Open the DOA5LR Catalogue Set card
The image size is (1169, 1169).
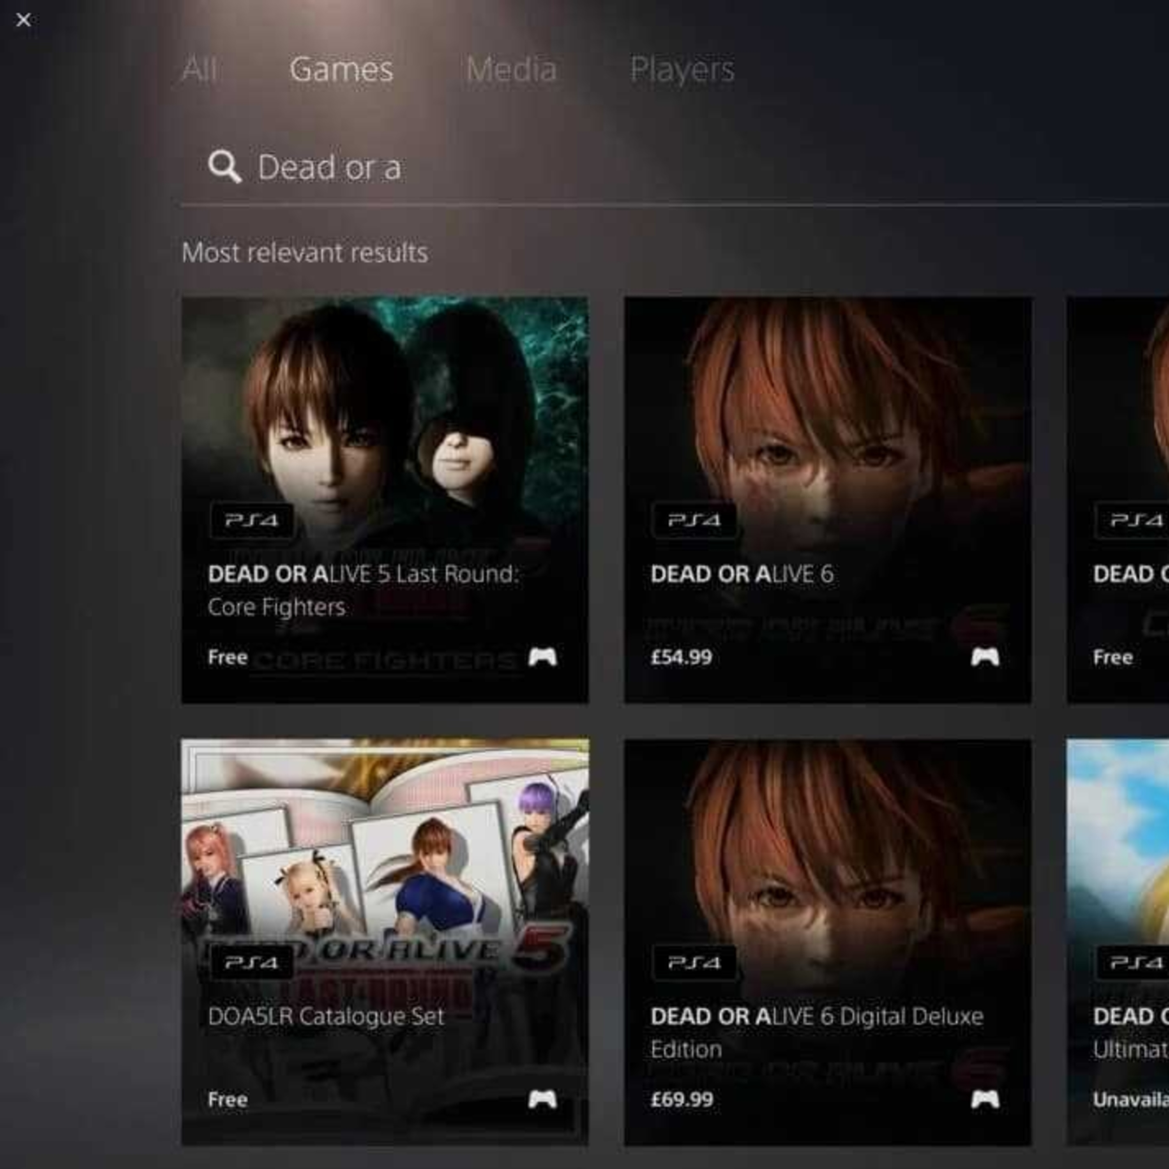(385, 941)
